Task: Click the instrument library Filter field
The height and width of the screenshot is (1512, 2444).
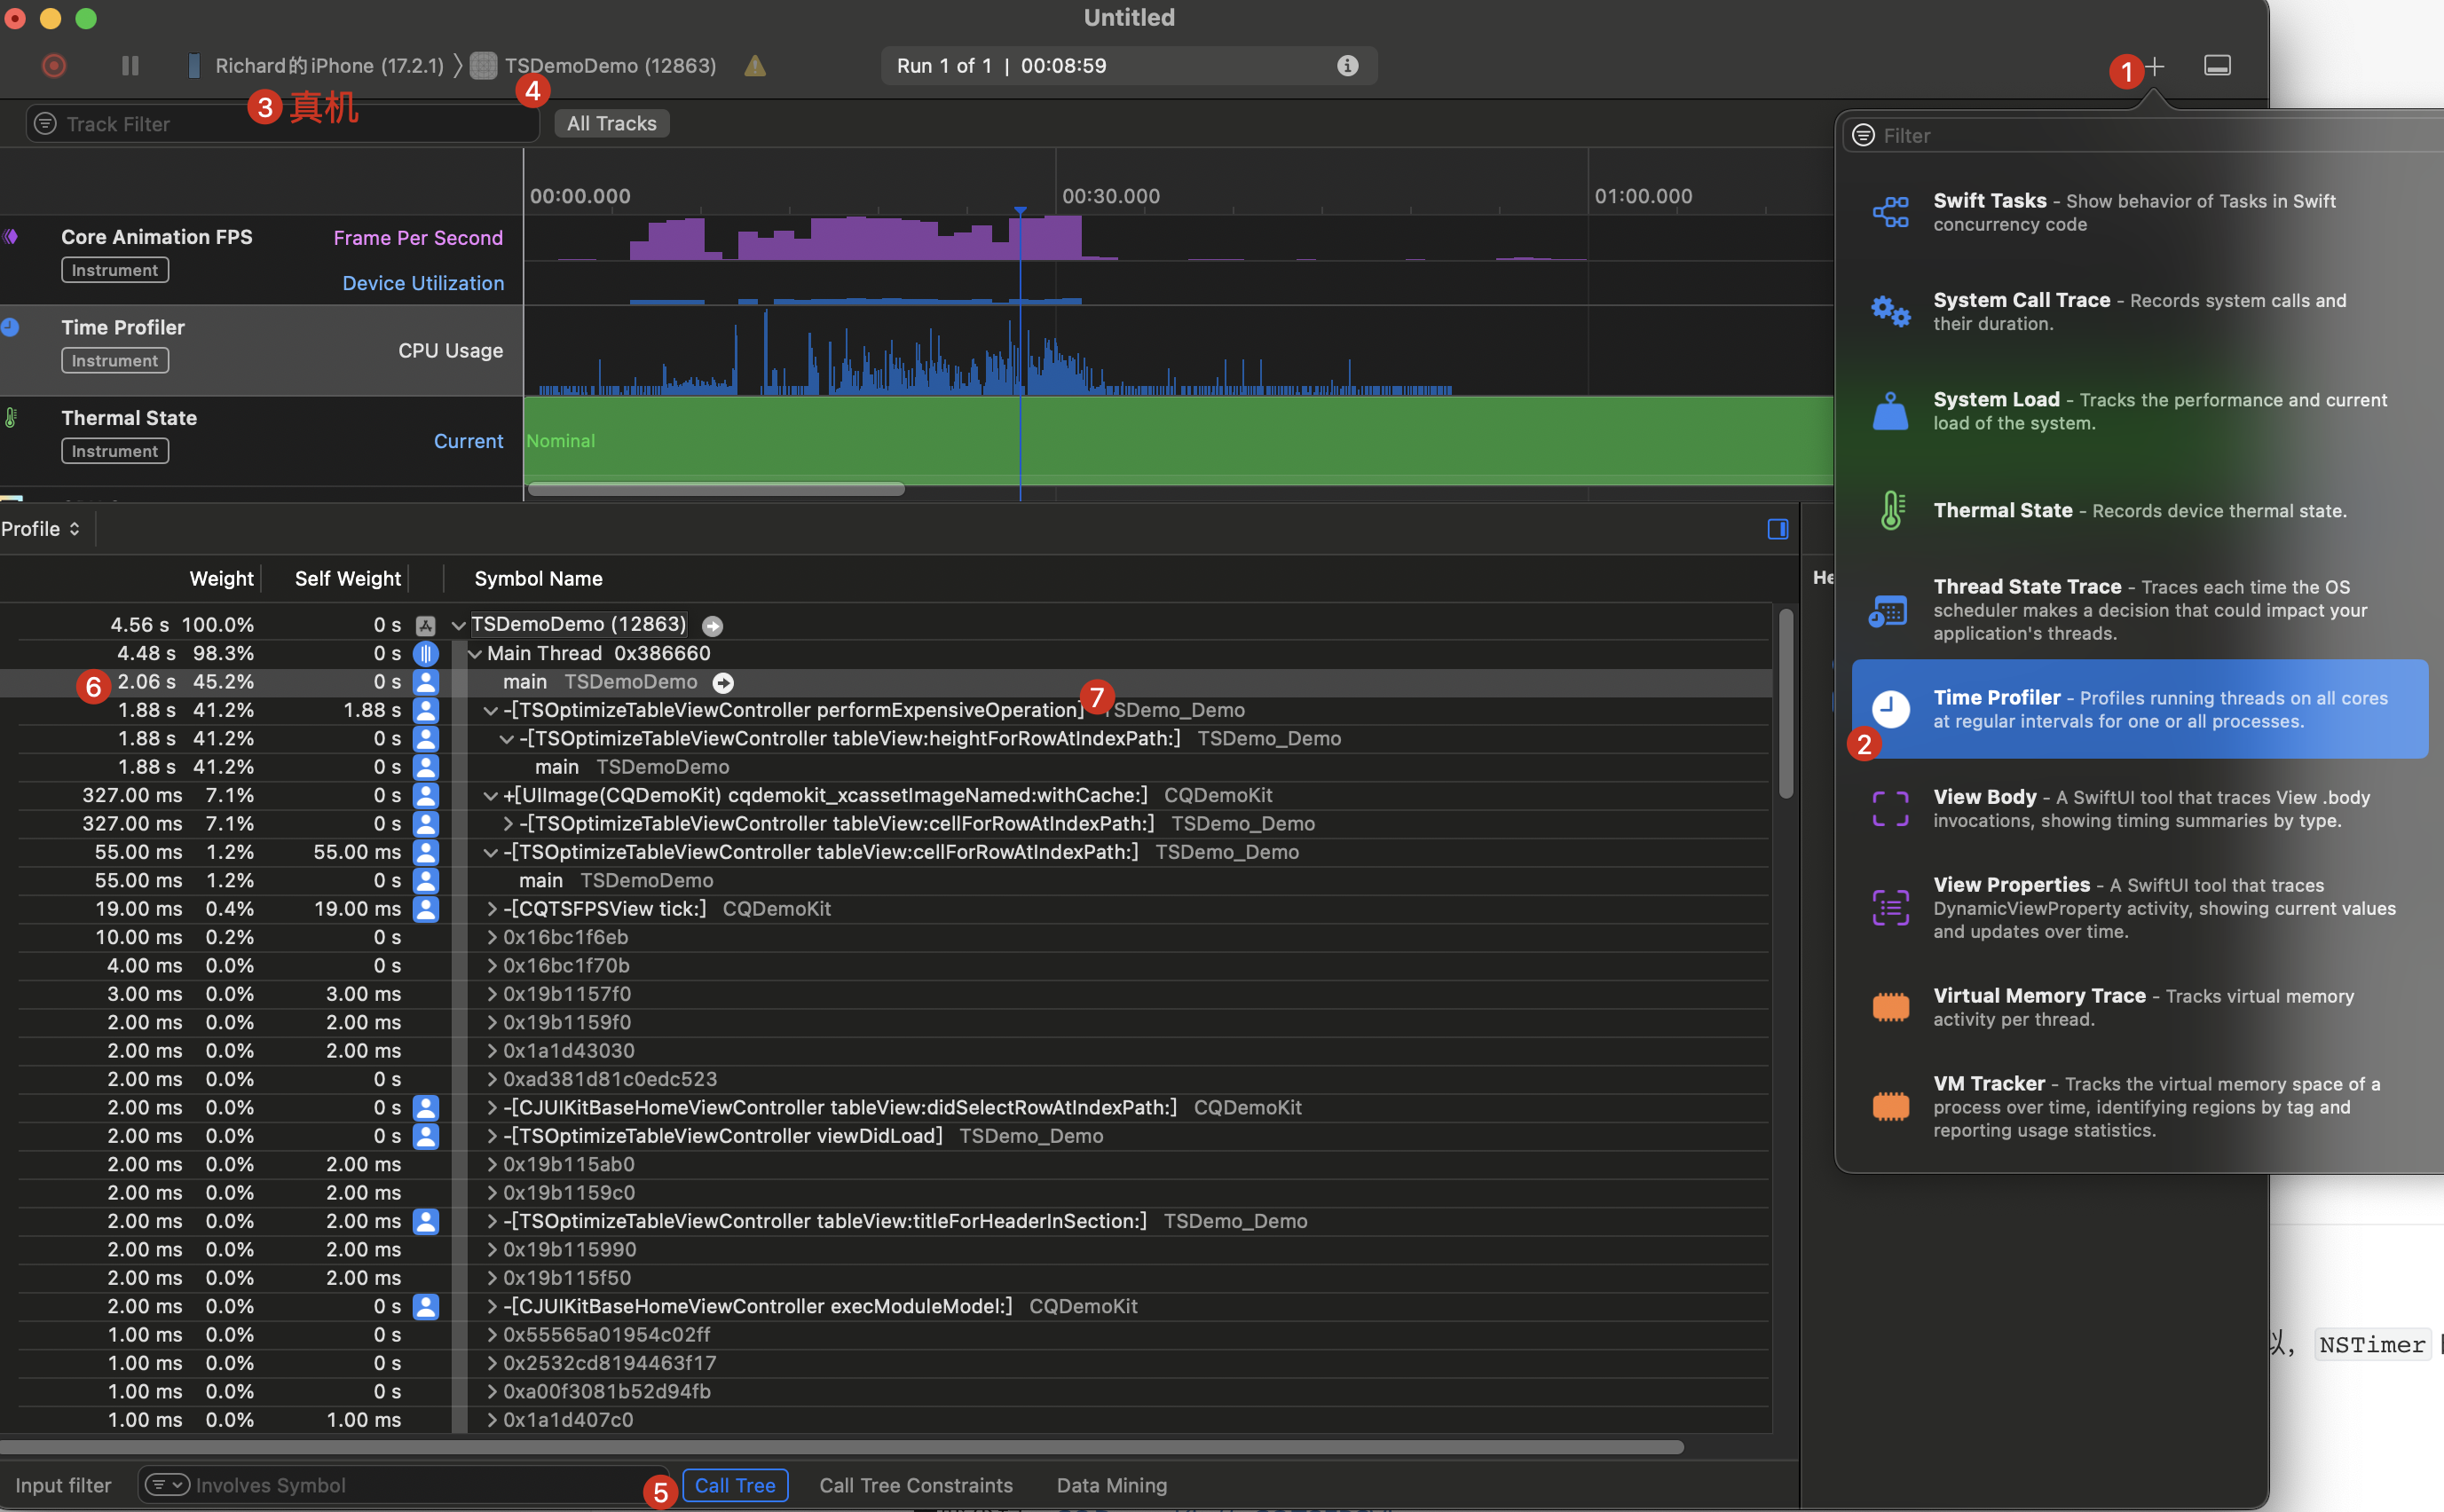Action: pos(2143,135)
